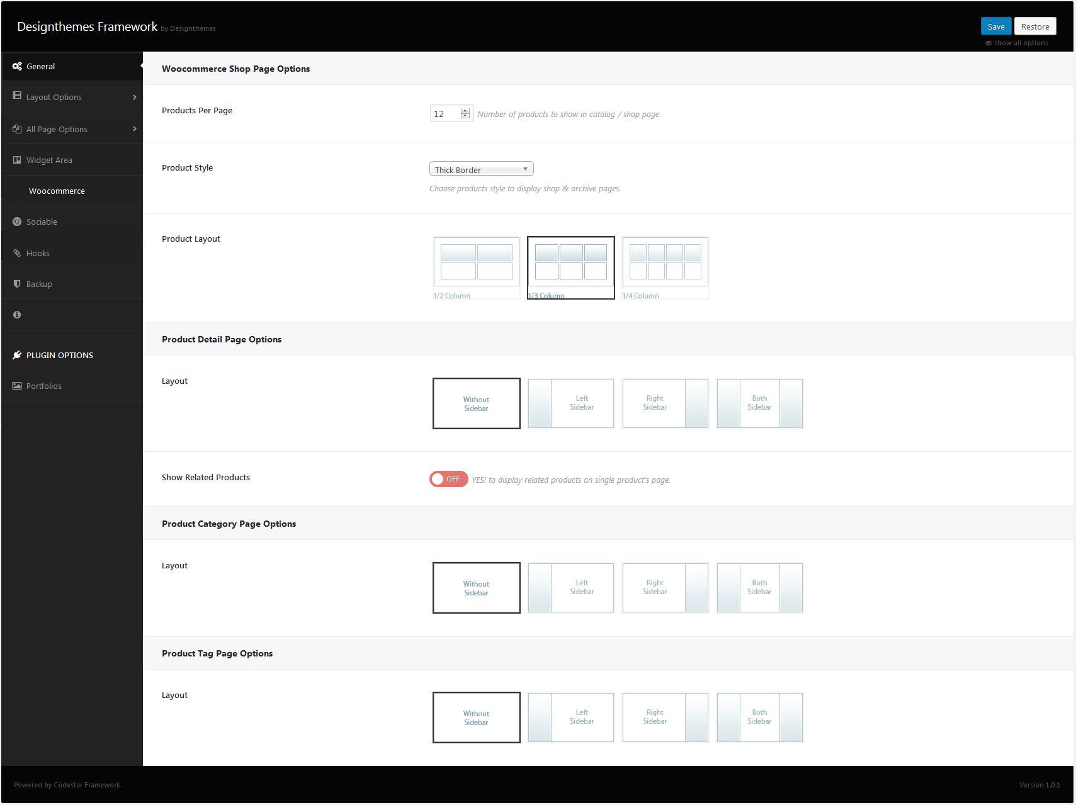
Task: Open the Sociable settings section
Action: 72,222
